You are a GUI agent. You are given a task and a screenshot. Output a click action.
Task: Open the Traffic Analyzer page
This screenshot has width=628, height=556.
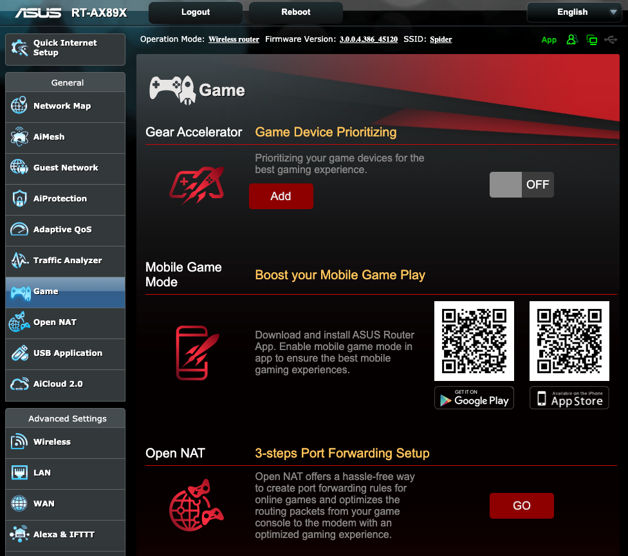(x=65, y=261)
